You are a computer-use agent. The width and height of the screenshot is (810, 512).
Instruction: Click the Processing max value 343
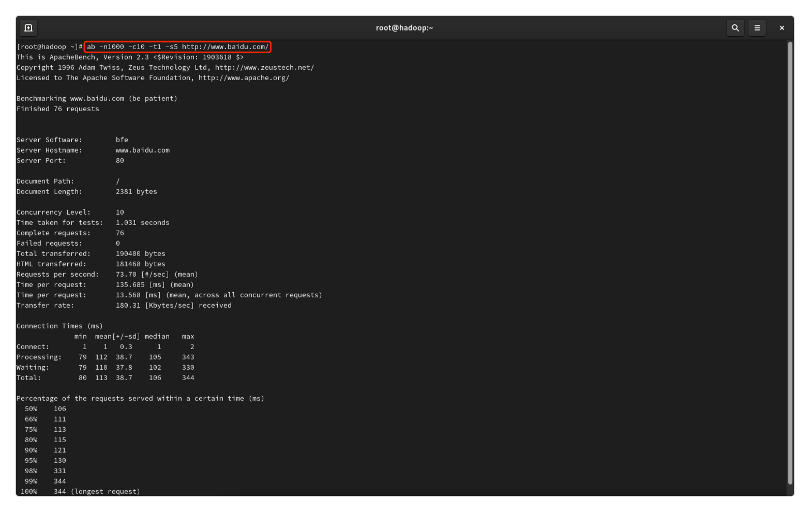click(x=188, y=357)
